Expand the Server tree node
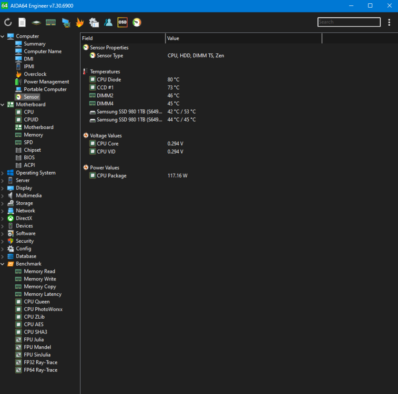 click(2, 181)
